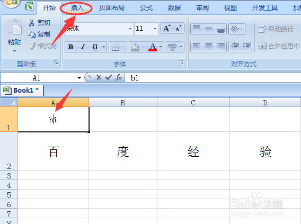
Task: Expand Paste options arrow under 粘贴
Action: tap(14, 51)
